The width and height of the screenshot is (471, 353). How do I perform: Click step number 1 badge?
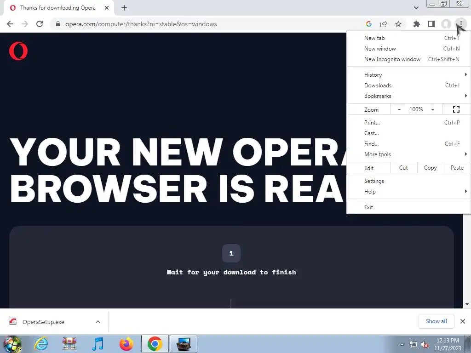231,253
